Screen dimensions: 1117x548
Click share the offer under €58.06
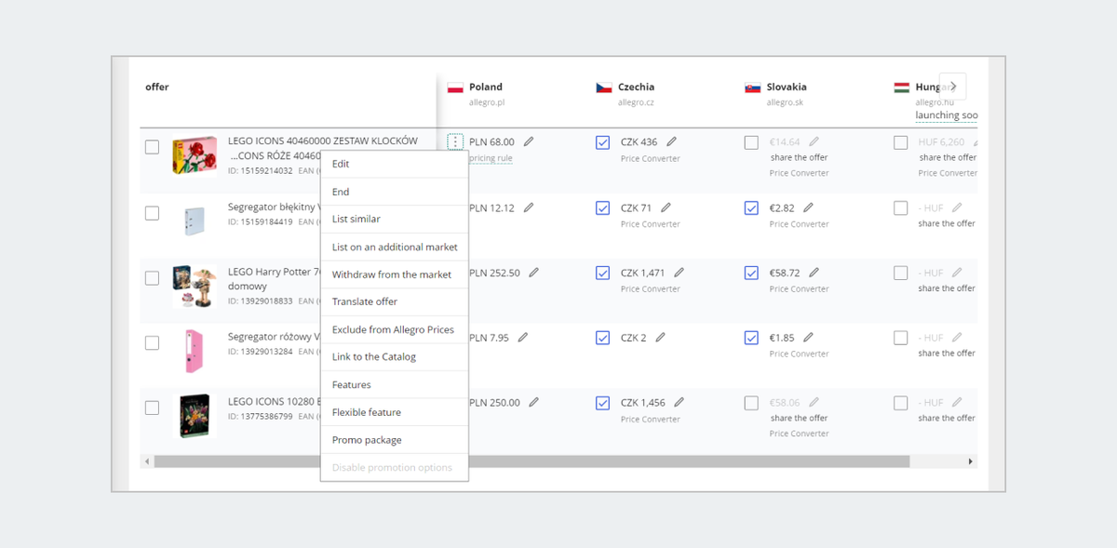[800, 419]
